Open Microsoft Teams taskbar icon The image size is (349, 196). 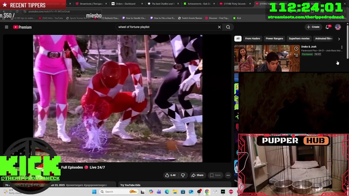point(159,192)
